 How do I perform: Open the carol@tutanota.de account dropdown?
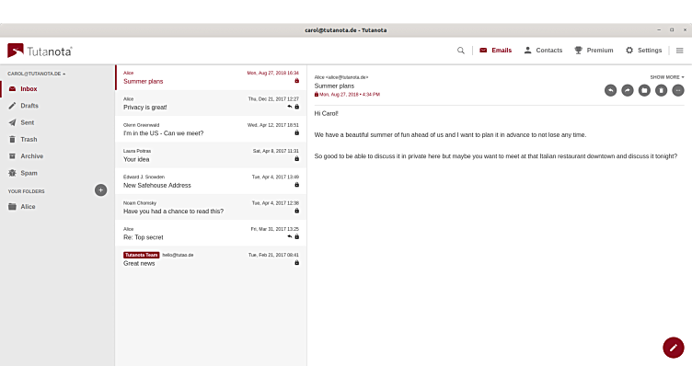(37, 74)
